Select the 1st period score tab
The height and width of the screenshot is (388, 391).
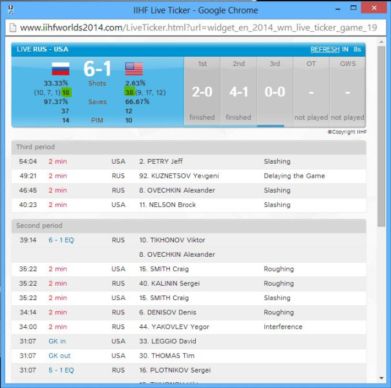(202, 91)
